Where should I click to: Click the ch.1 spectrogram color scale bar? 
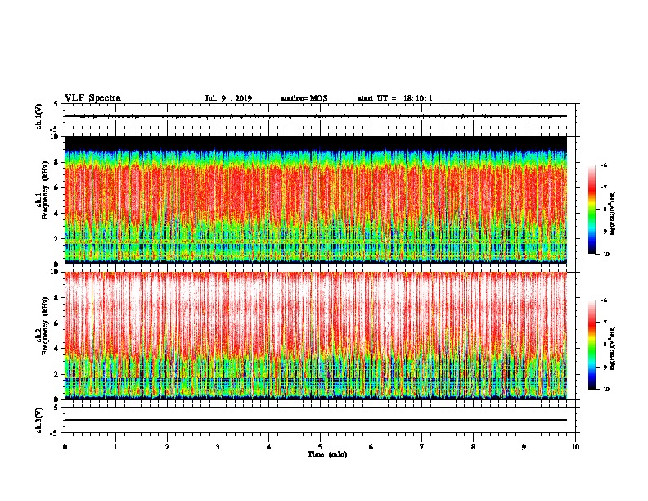592,210
